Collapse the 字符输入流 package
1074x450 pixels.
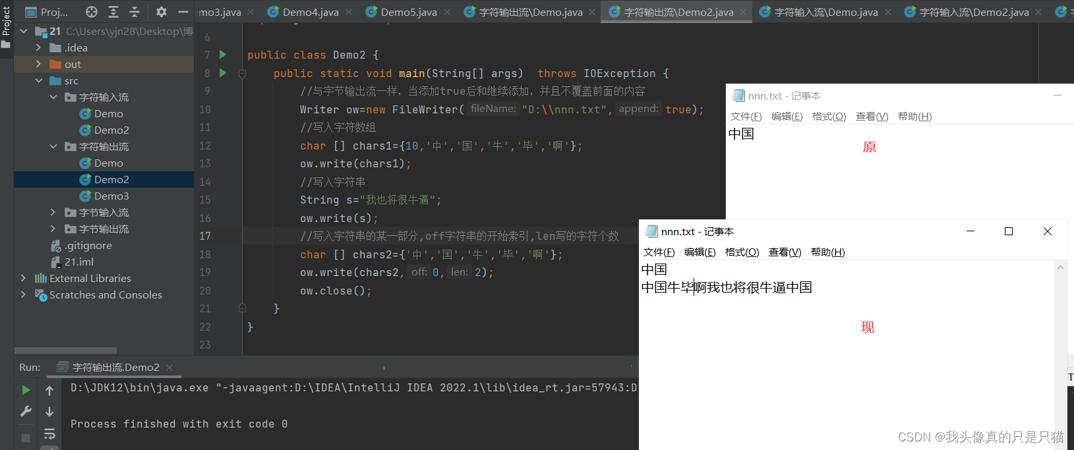pyautogui.click(x=53, y=97)
